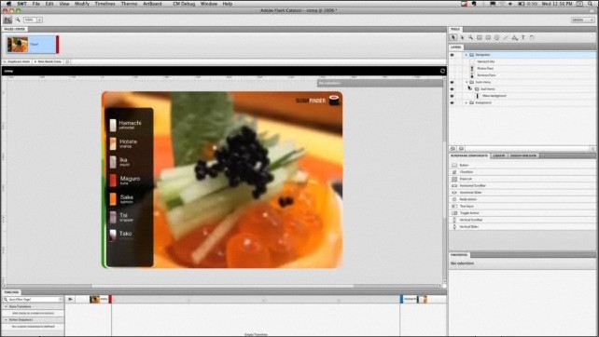Pick the Horizontal Scrollbar component
Viewport: 599px width, 337px height.
click(522, 185)
